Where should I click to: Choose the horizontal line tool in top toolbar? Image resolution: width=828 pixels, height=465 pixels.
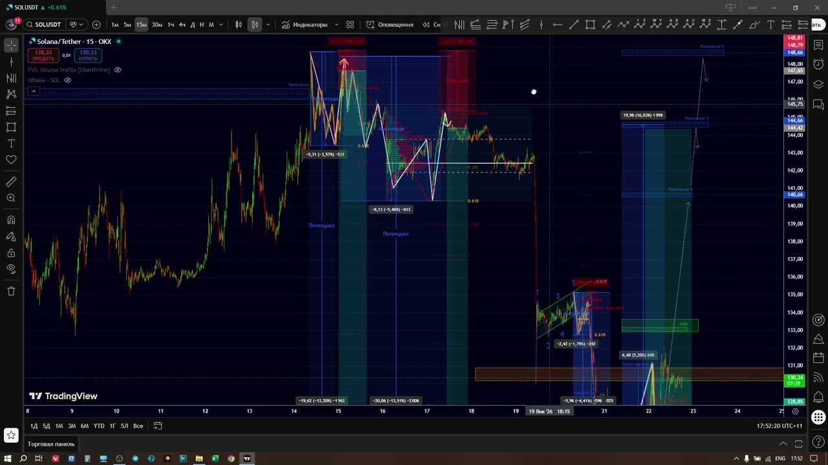click(x=558, y=25)
